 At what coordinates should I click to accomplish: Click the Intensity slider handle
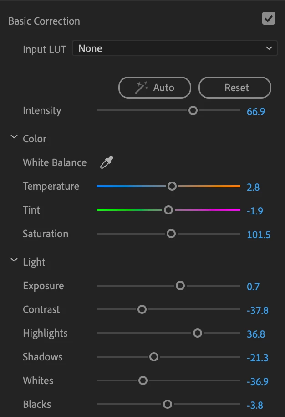tap(193, 110)
